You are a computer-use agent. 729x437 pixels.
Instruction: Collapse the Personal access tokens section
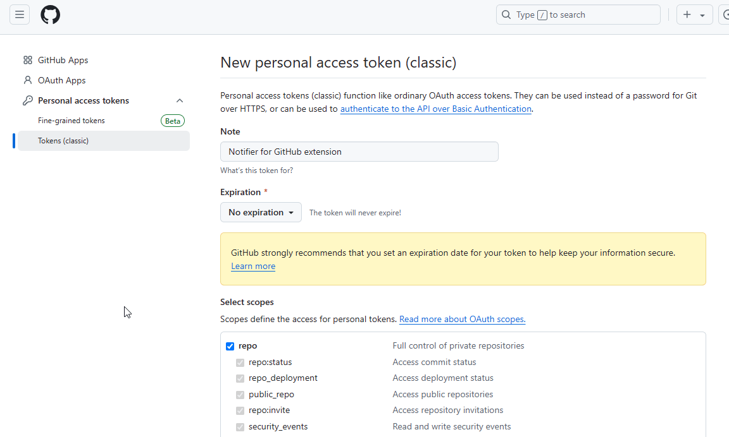tap(180, 100)
